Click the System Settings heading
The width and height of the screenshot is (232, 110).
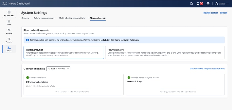coord(34,13)
